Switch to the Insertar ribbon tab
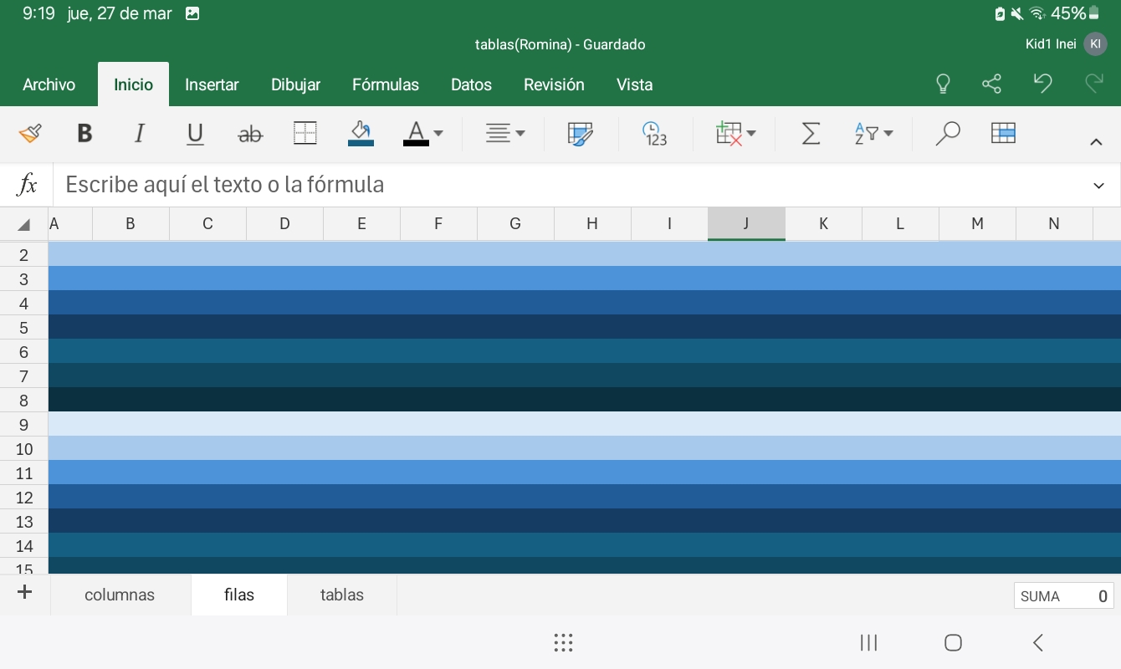Viewport: 1121px width, 669px height. point(212,84)
